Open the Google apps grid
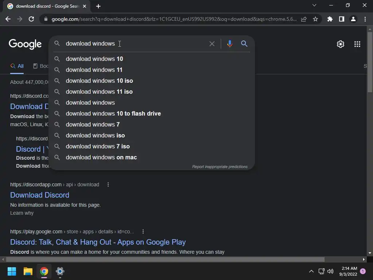 (x=357, y=44)
